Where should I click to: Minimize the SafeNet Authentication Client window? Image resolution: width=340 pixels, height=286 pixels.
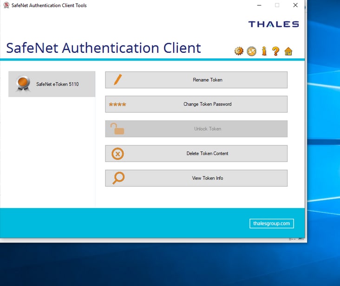259,5
